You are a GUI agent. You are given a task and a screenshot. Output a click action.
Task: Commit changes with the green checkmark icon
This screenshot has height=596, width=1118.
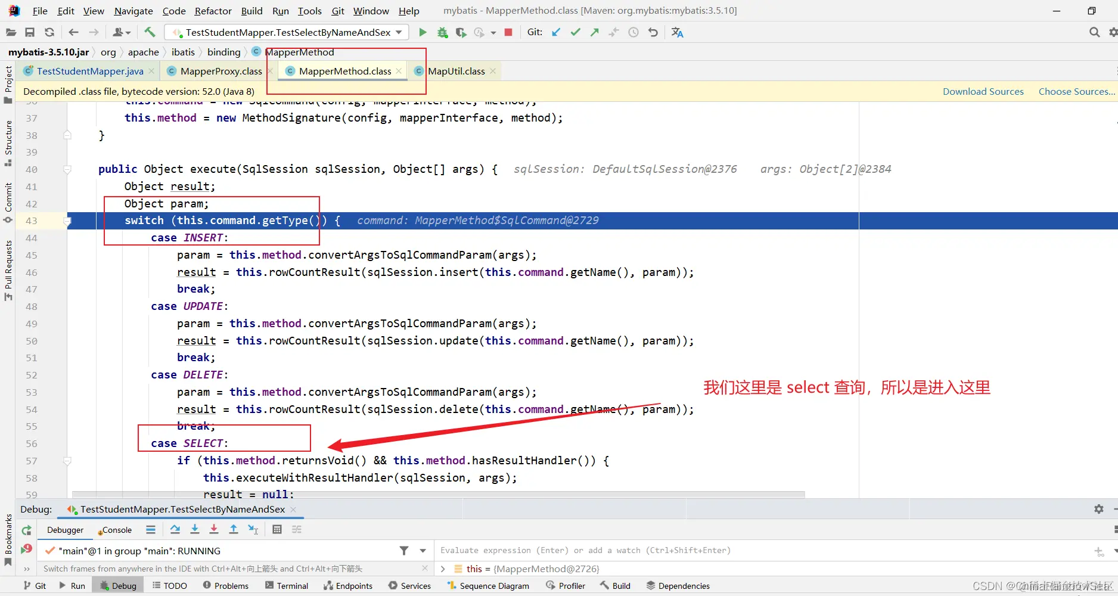(575, 32)
